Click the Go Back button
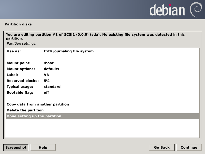Screen dimensions: 205x154 (x=162, y=147)
